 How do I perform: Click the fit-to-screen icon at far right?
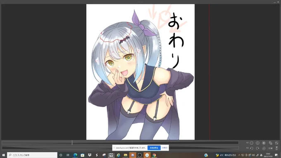(x=277, y=143)
